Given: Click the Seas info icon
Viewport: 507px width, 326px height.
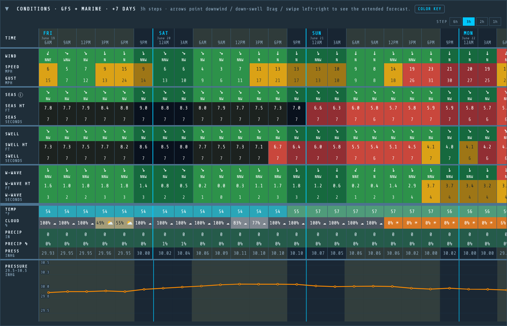Looking at the screenshot, I should (21, 95).
